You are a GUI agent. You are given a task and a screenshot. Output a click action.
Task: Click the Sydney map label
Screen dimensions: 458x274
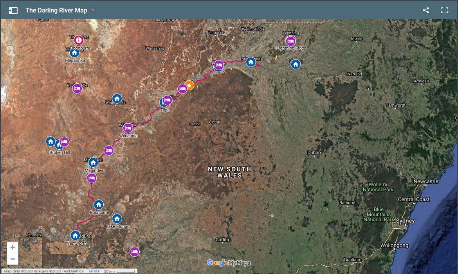point(406,221)
